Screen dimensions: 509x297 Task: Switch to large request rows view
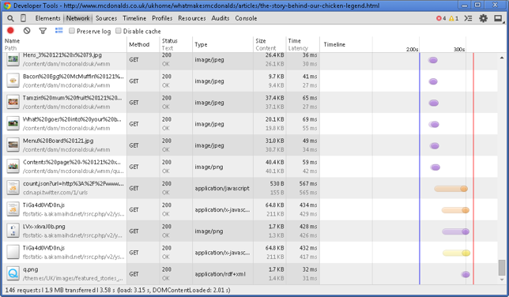tap(58, 31)
